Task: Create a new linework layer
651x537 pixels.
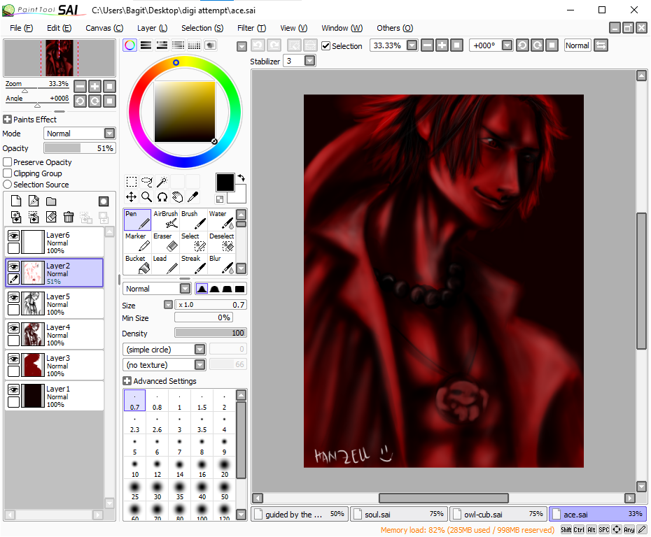Action: pos(34,201)
